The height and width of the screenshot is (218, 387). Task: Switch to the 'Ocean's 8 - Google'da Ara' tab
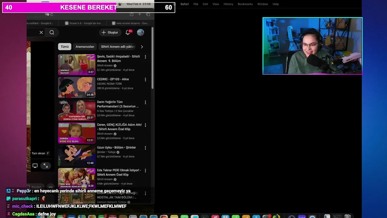coord(82,23)
